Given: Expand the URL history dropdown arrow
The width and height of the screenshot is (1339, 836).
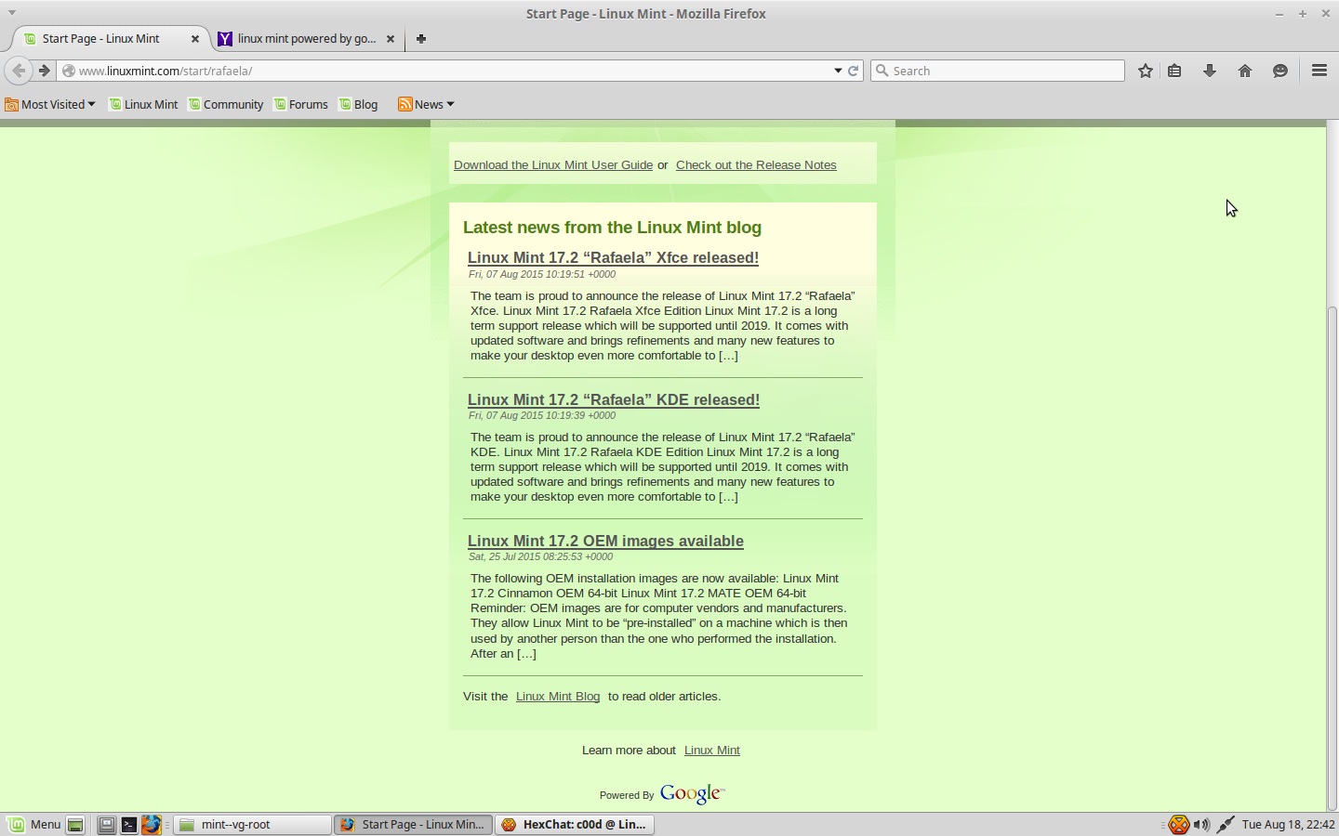Looking at the screenshot, I should [838, 71].
